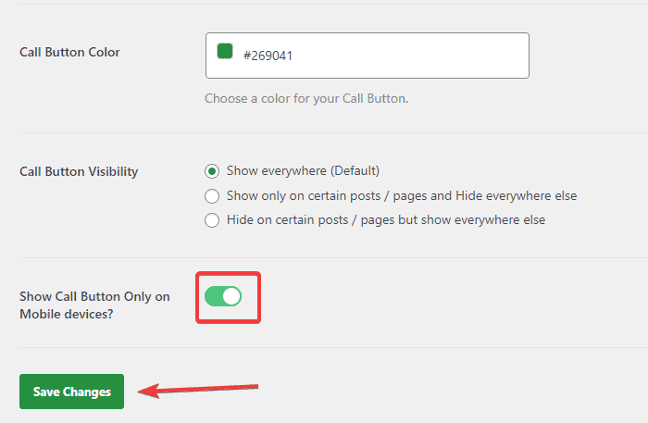Click the blank area of the color field
This screenshot has width=648, height=423.
[417, 56]
